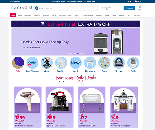Open the Gear stroller category icon

click(47, 63)
